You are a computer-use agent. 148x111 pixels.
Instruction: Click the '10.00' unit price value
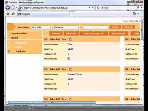tap(71, 79)
